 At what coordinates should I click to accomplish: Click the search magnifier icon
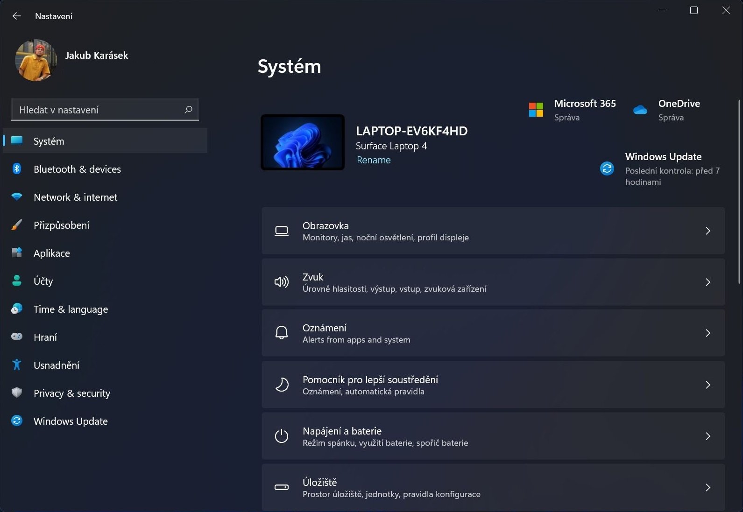click(x=188, y=110)
